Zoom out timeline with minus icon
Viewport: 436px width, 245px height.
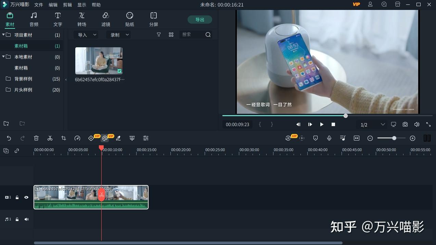point(370,138)
